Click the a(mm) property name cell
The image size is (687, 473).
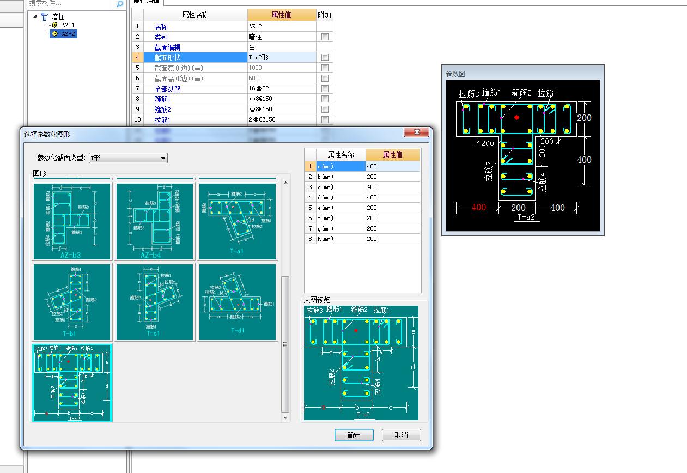coord(341,166)
